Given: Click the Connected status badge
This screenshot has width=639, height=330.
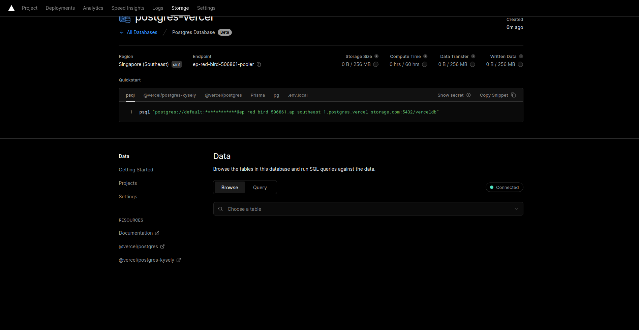Looking at the screenshot, I should (x=504, y=187).
